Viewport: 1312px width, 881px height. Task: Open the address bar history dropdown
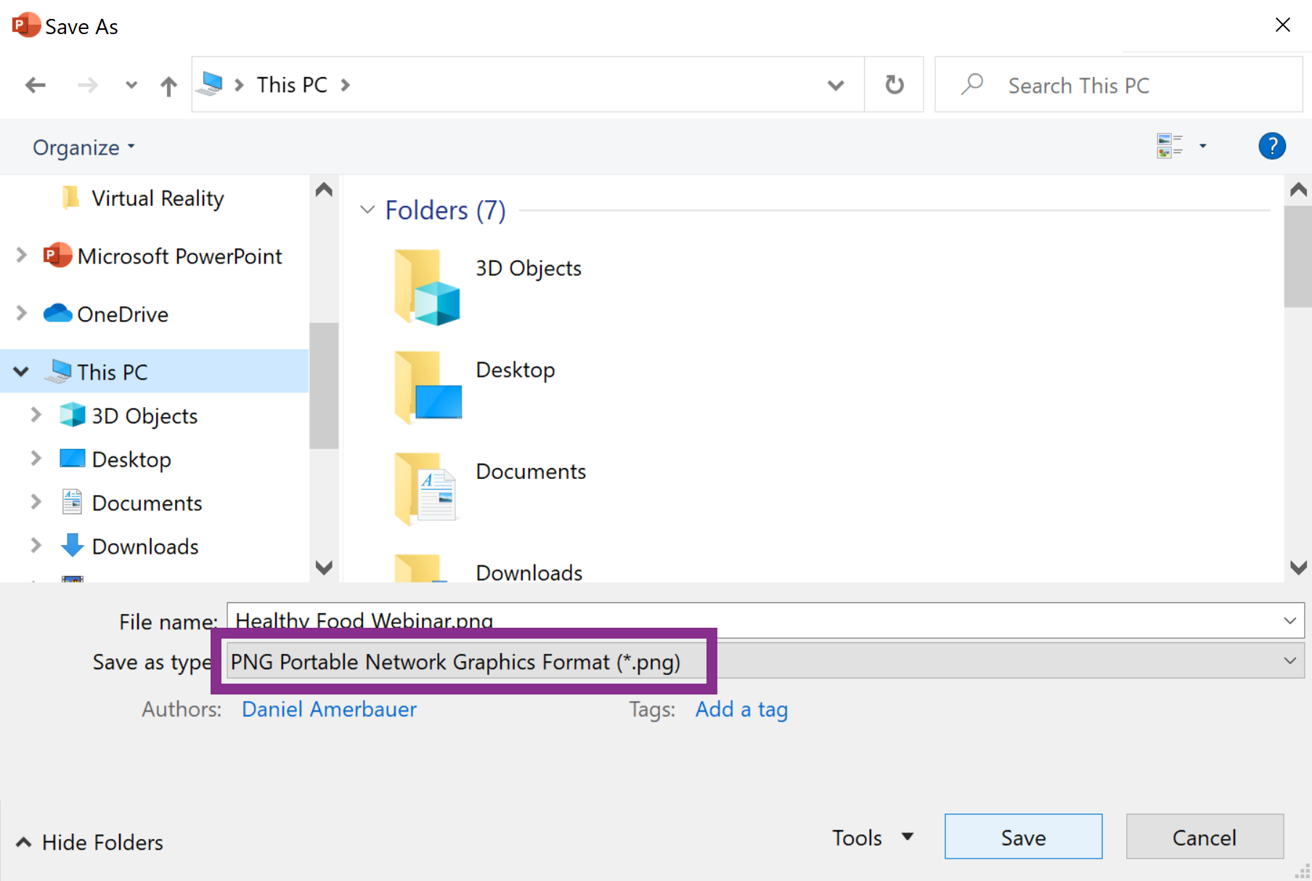click(x=836, y=86)
